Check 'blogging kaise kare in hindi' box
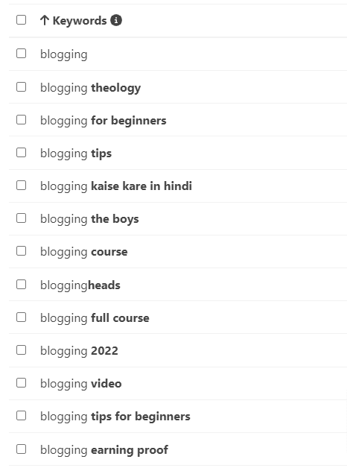 [x=21, y=186]
